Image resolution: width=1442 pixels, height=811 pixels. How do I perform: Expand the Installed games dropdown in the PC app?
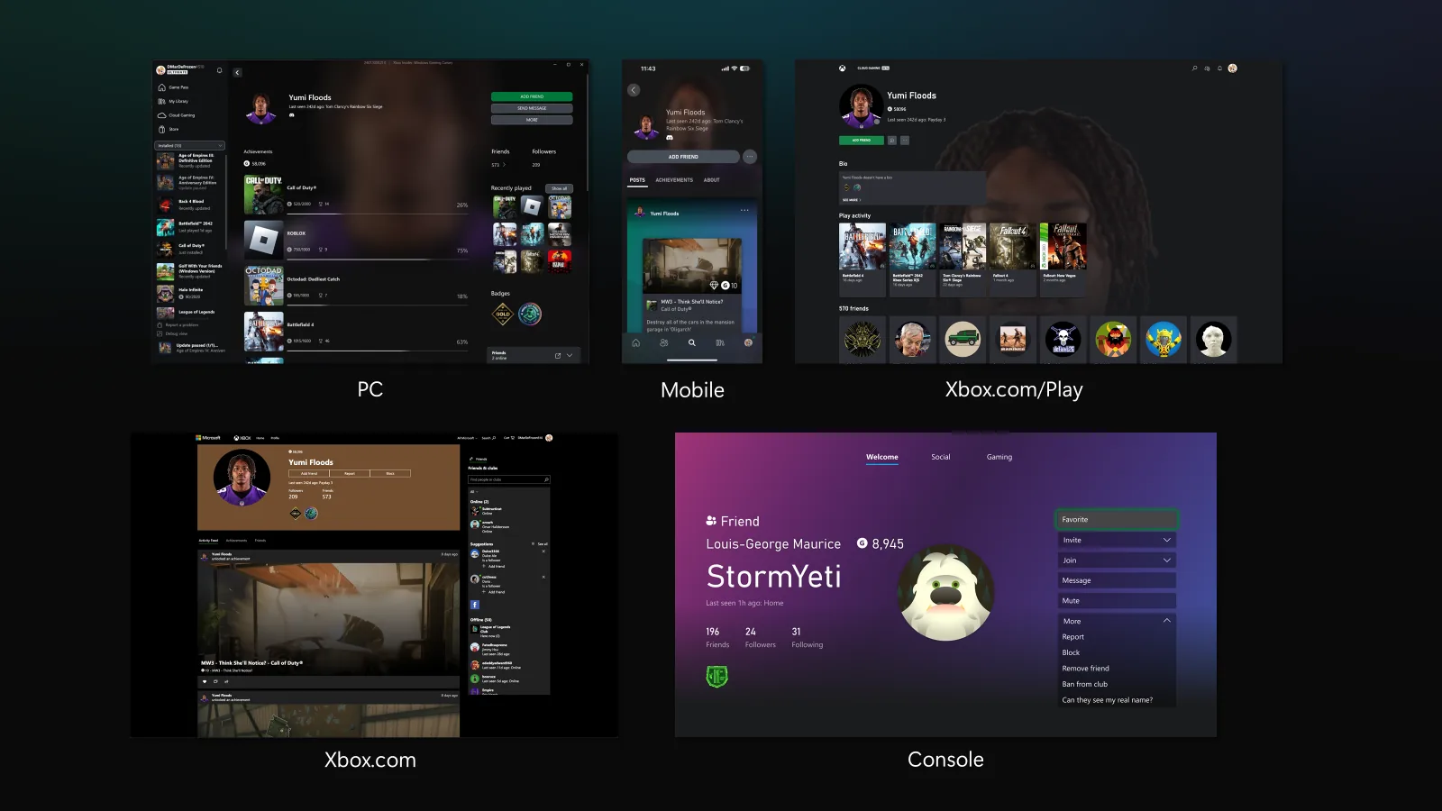coord(189,145)
